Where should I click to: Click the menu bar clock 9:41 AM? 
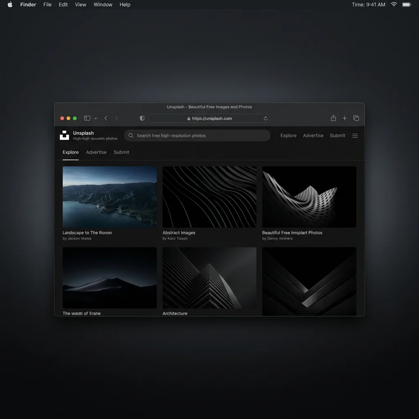coord(368,5)
